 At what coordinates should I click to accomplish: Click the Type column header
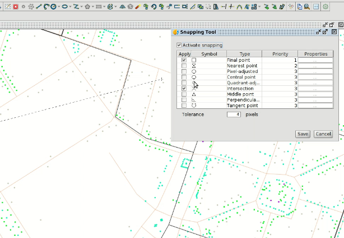pos(244,54)
